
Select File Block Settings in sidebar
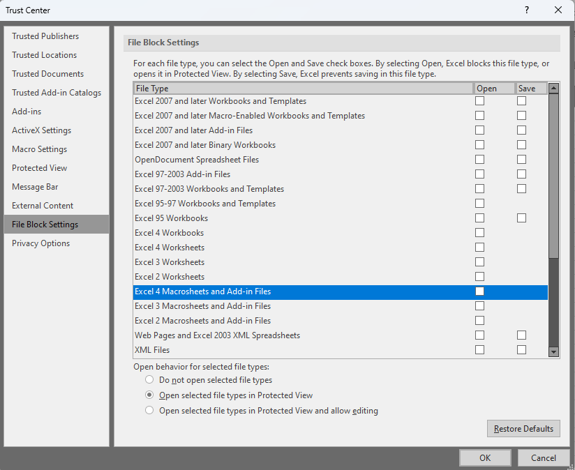click(57, 225)
